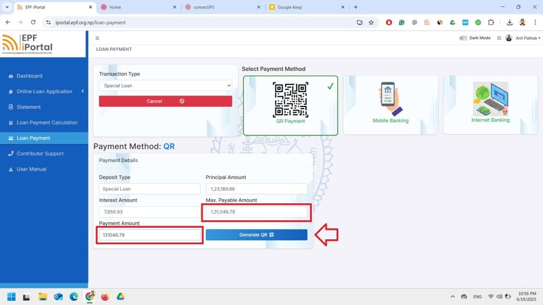Open the tab search dropdown arrow
This screenshot has height=305, width=543.
click(7, 7)
